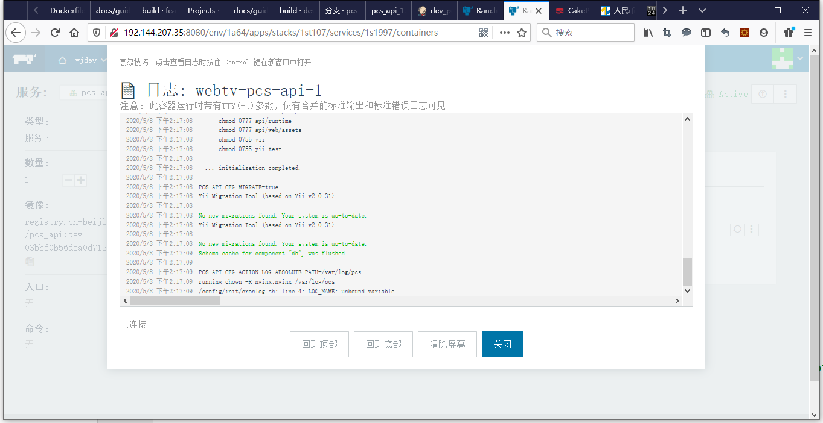Open the orange square extension icon
This screenshot has height=423, width=823.
(745, 33)
